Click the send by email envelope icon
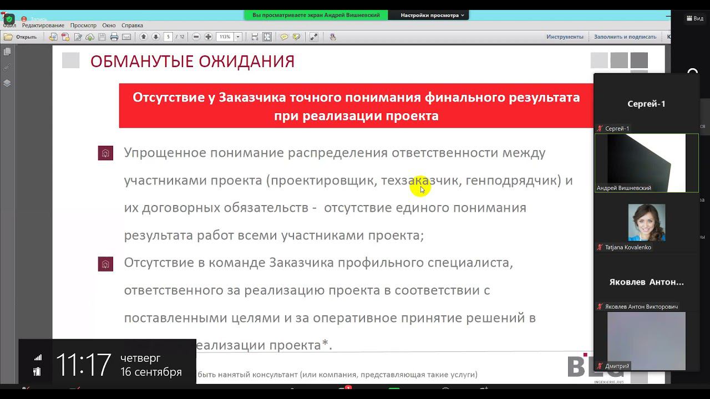This screenshot has height=399, width=710. 126,37
